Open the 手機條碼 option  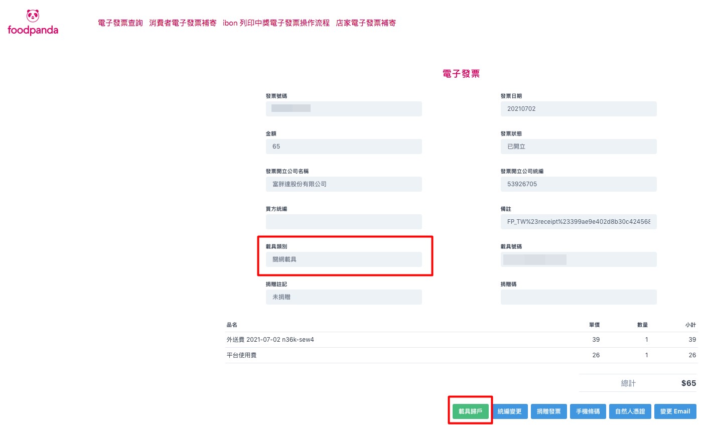[588, 411]
